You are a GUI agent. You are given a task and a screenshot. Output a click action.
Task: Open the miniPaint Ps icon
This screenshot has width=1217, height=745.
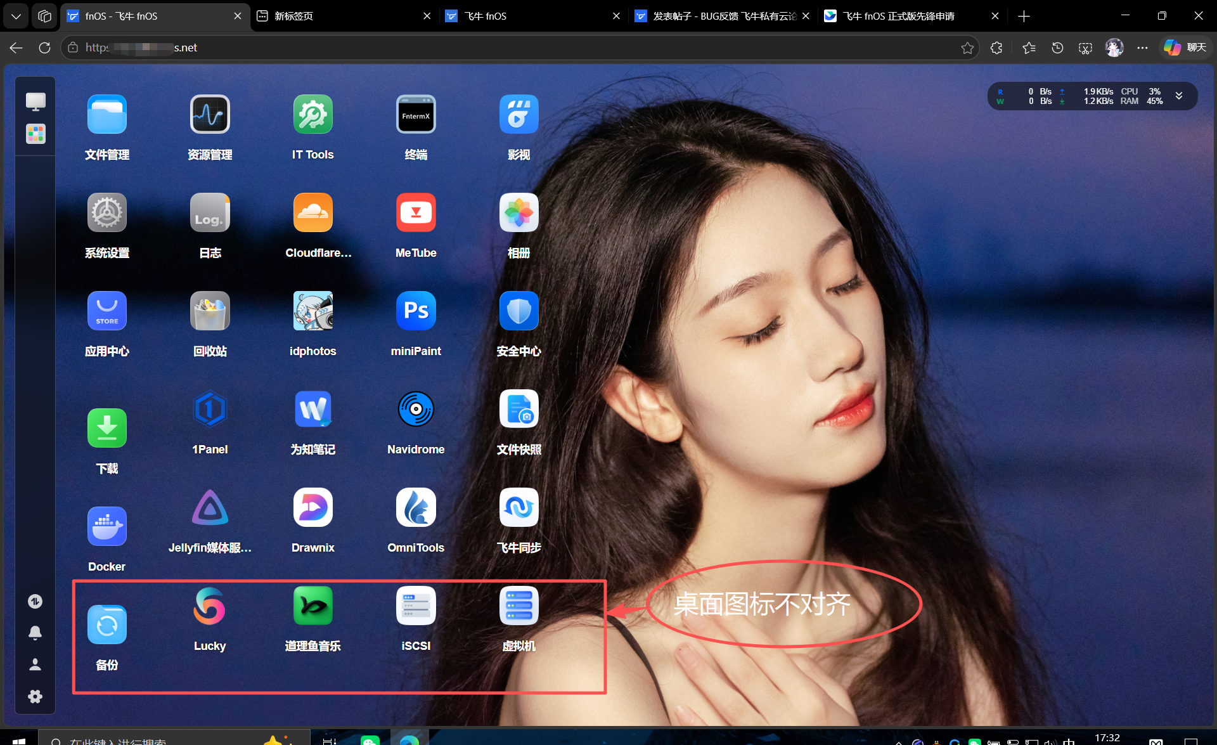click(x=416, y=311)
